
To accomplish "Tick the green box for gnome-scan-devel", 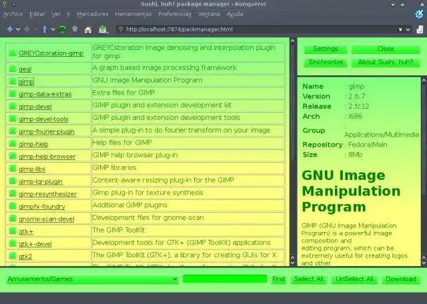I will (x=13, y=219).
